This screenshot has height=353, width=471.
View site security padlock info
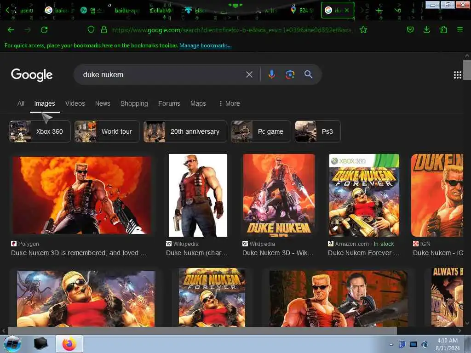104,30
